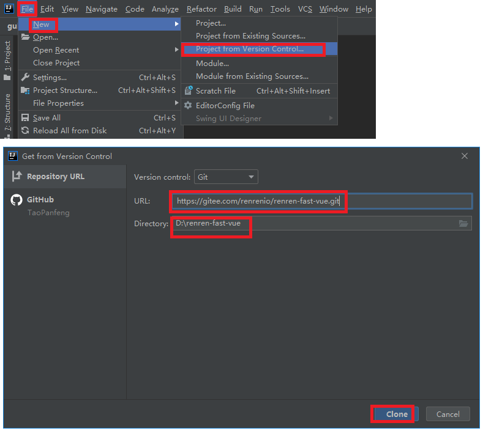Click into the URL input field

coord(322,201)
